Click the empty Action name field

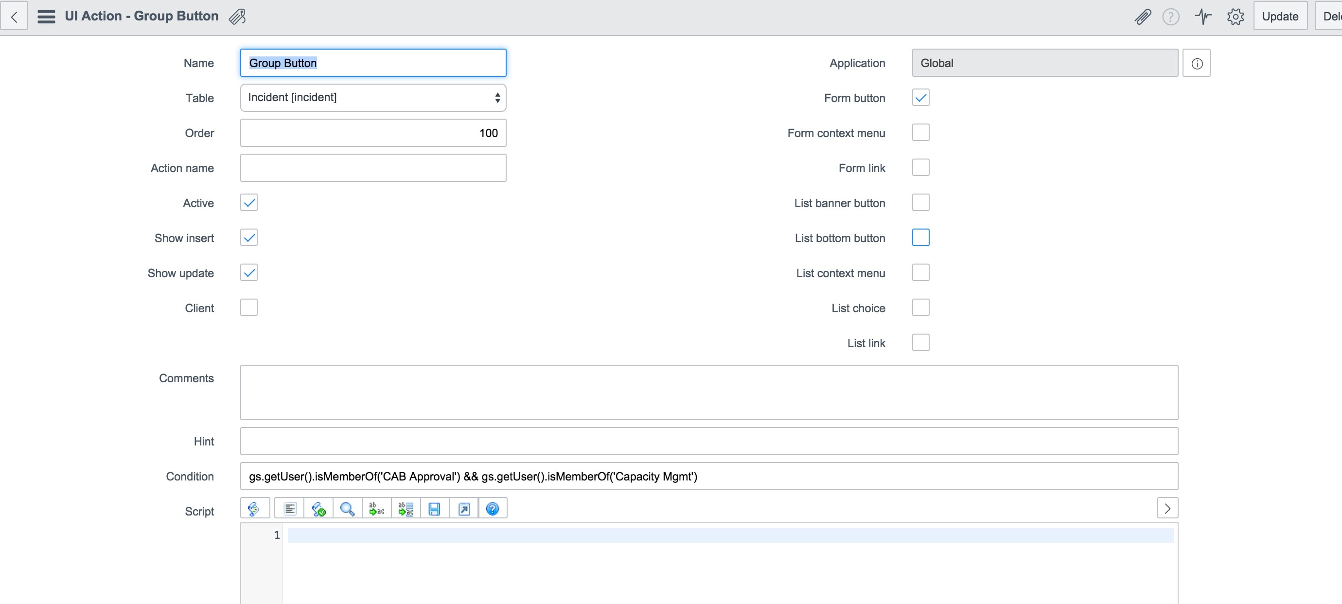373,168
